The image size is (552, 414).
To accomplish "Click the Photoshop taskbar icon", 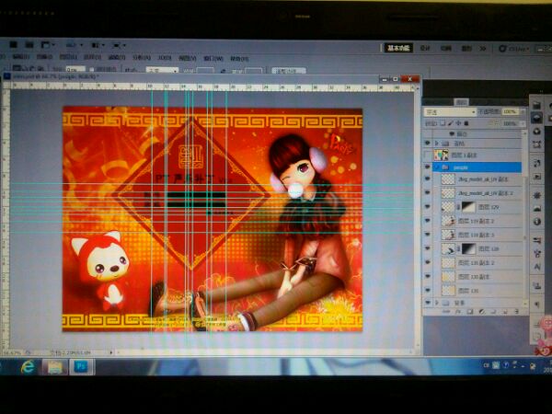I will (x=81, y=367).
